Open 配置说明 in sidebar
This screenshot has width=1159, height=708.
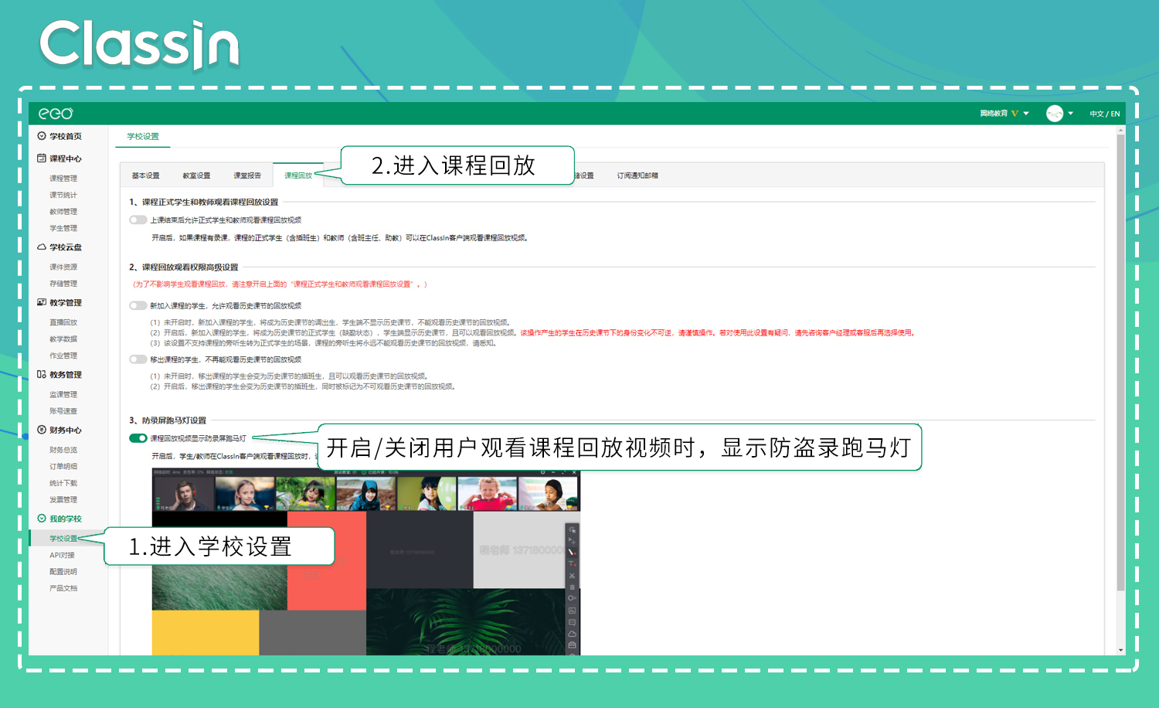click(x=63, y=572)
